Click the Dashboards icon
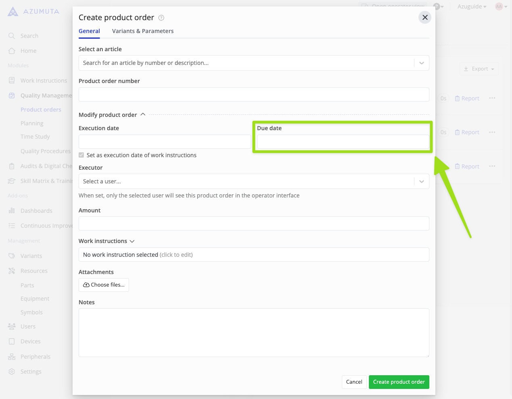Viewport: 512px width, 399px height. point(12,210)
